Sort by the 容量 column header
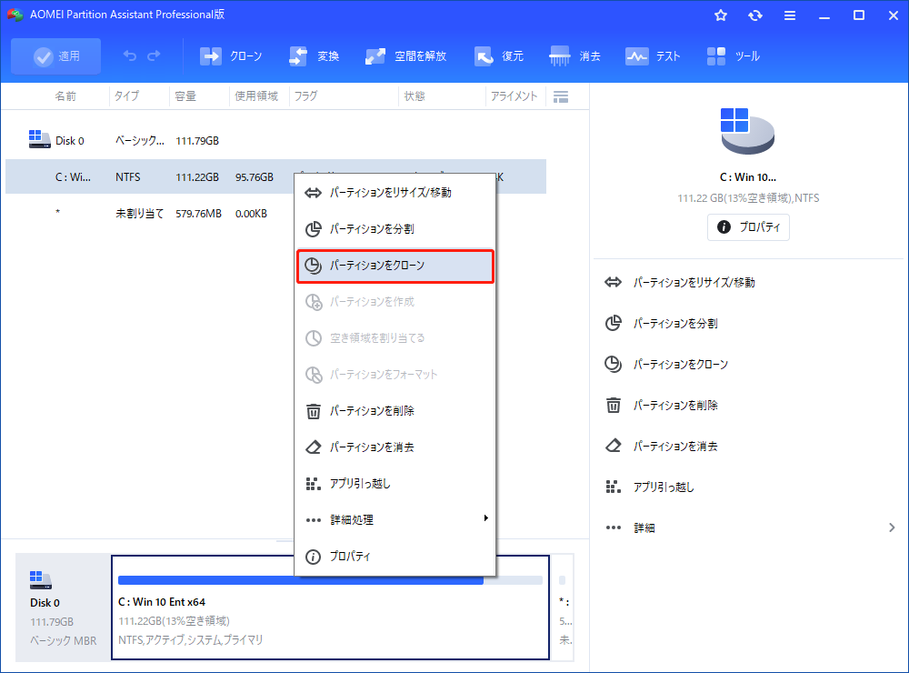Screen dimensions: 909x673 tap(185, 96)
